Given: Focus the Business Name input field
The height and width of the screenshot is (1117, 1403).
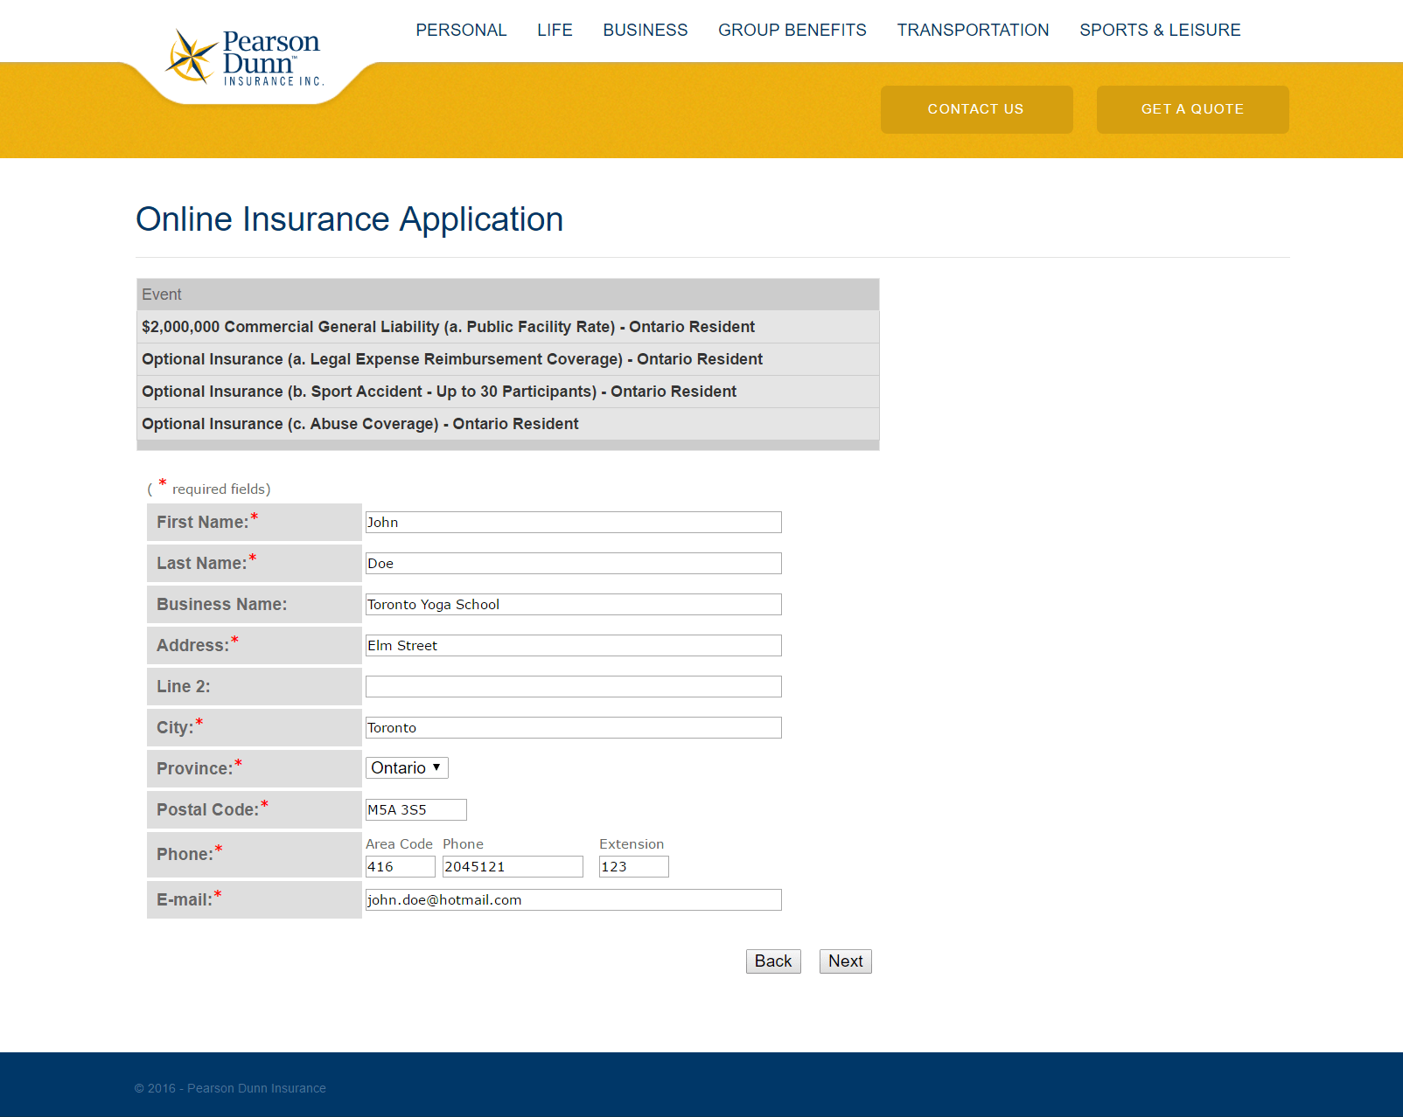Looking at the screenshot, I should point(574,605).
